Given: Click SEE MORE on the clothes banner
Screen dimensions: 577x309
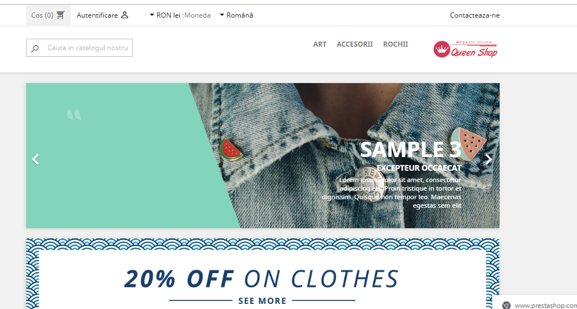Looking at the screenshot, I should coord(262,301).
